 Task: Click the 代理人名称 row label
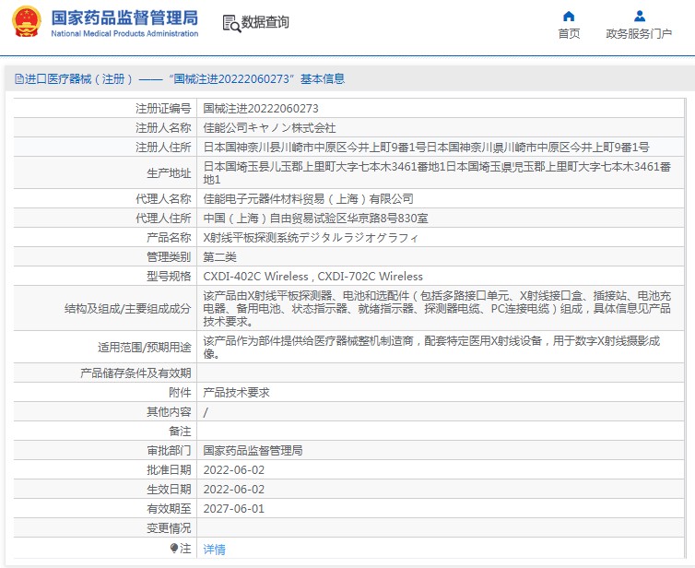163,198
